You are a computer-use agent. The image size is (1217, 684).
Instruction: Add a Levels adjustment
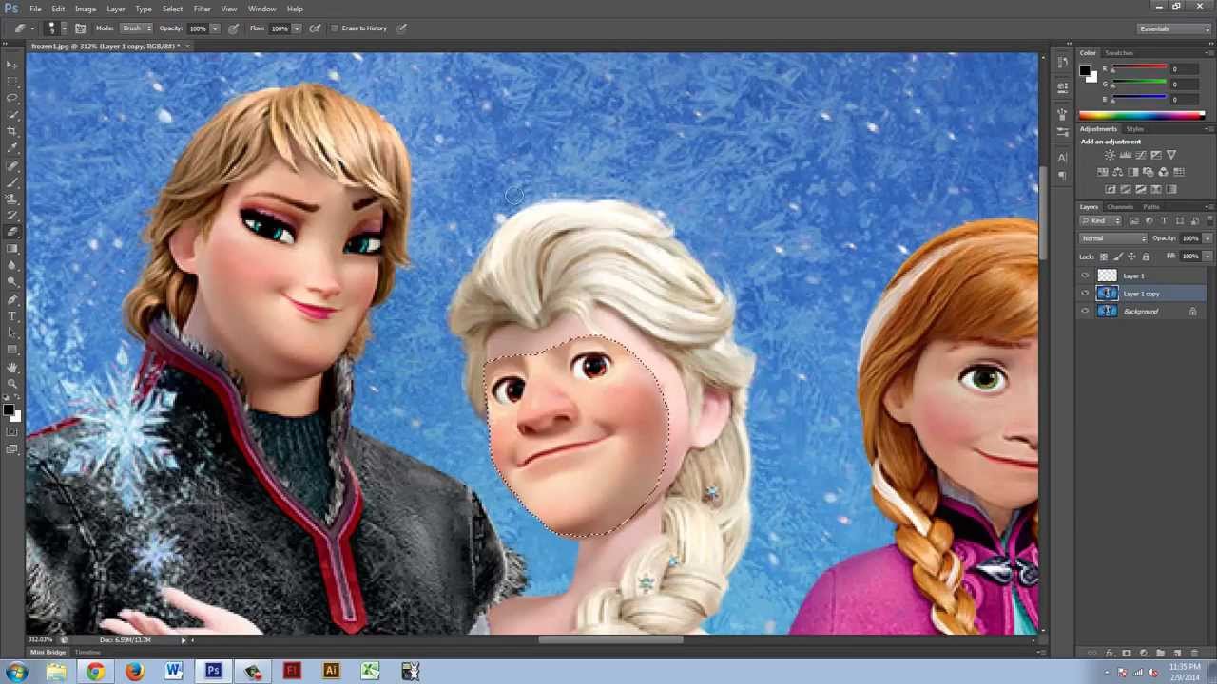coord(1125,155)
